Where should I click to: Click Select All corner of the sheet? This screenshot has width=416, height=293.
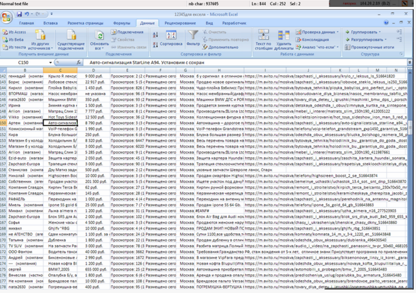(x=3, y=70)
